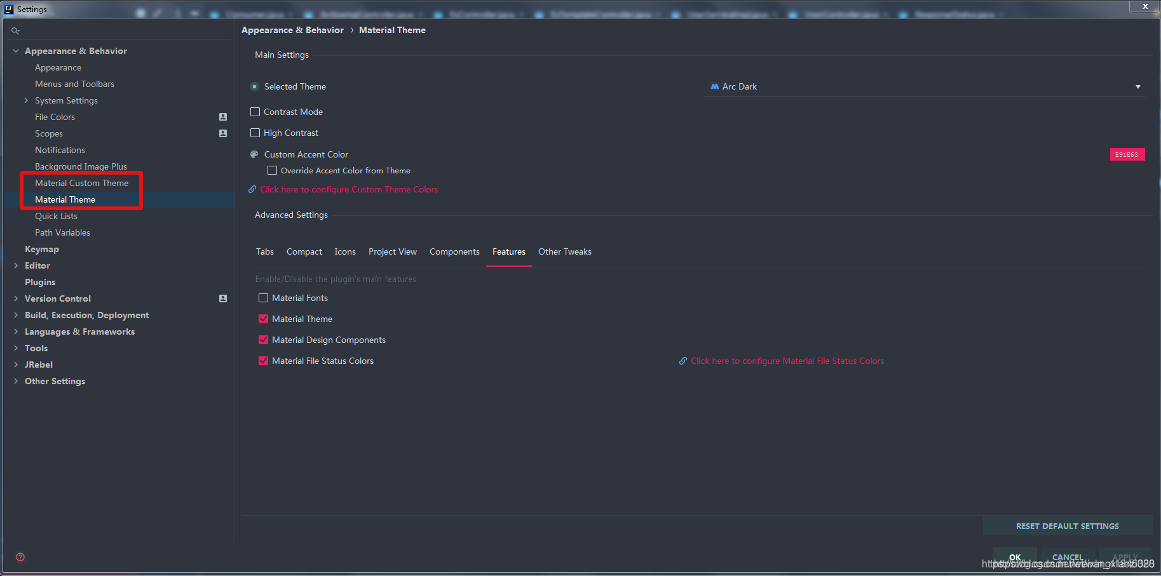Image resolution: width=1161 pixels, height=576 pixels.
Task: Enable the Contrast Mode checkbox
Action: tap(255, 112)
